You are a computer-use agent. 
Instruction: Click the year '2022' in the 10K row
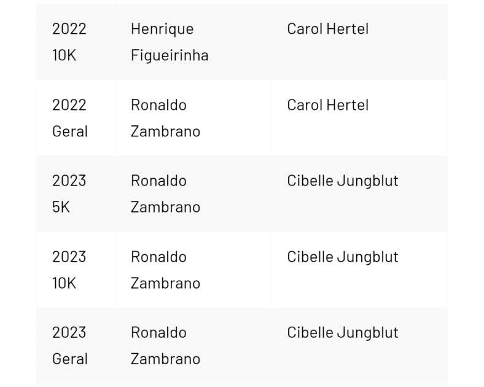69,29
